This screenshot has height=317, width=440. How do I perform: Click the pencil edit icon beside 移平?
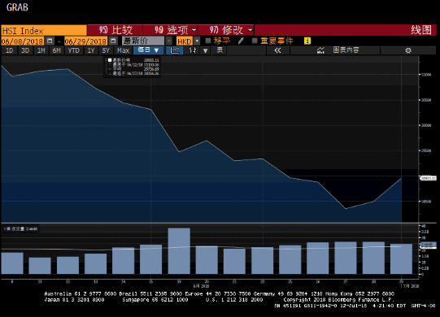pyautogui.click(x=241, y=41)
